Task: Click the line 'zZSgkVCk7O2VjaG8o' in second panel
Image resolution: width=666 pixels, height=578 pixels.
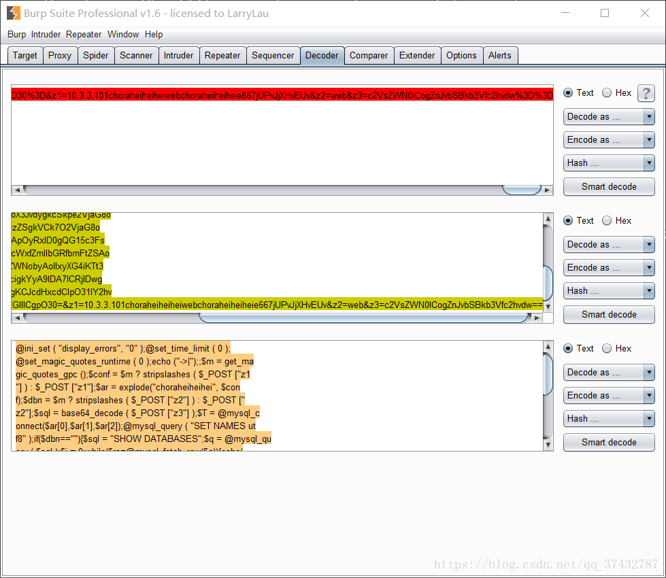Action: click(56, 227)
